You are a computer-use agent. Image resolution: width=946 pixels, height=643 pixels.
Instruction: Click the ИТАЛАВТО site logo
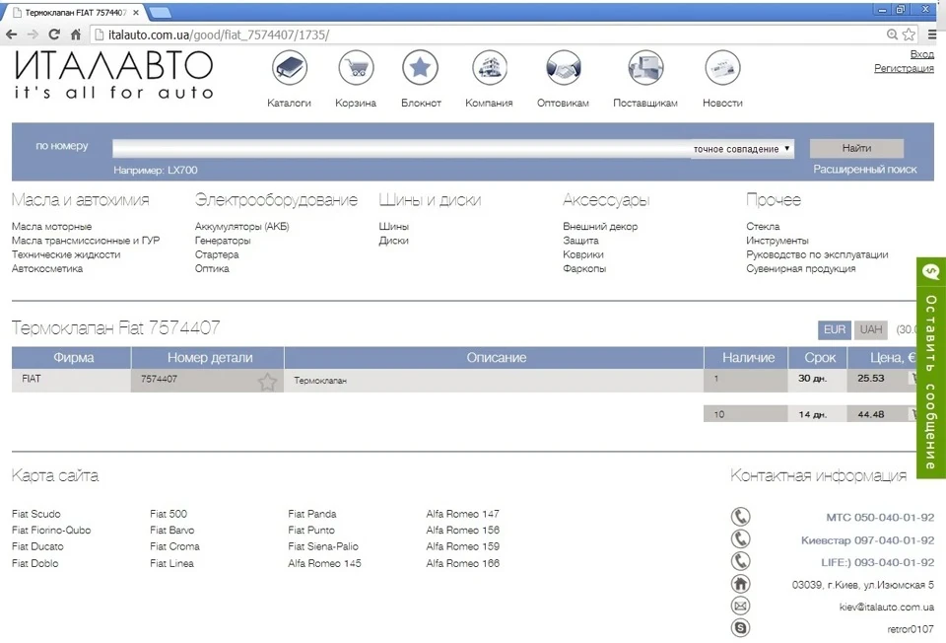113,75
